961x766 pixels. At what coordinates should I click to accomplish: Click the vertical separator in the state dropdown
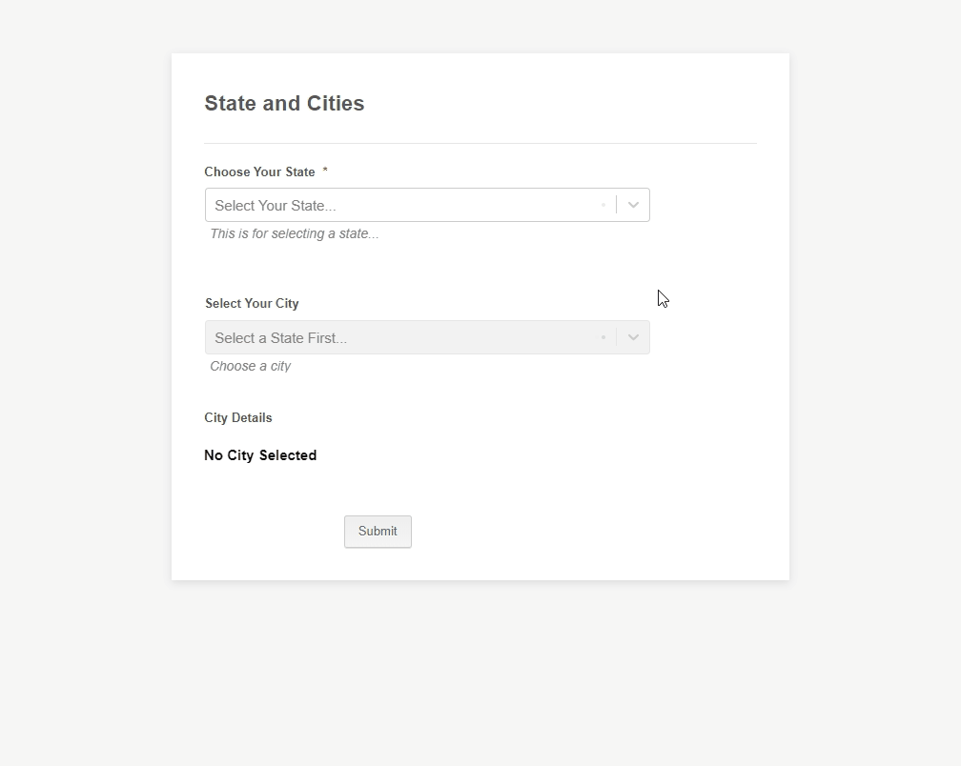click(616, 205)
